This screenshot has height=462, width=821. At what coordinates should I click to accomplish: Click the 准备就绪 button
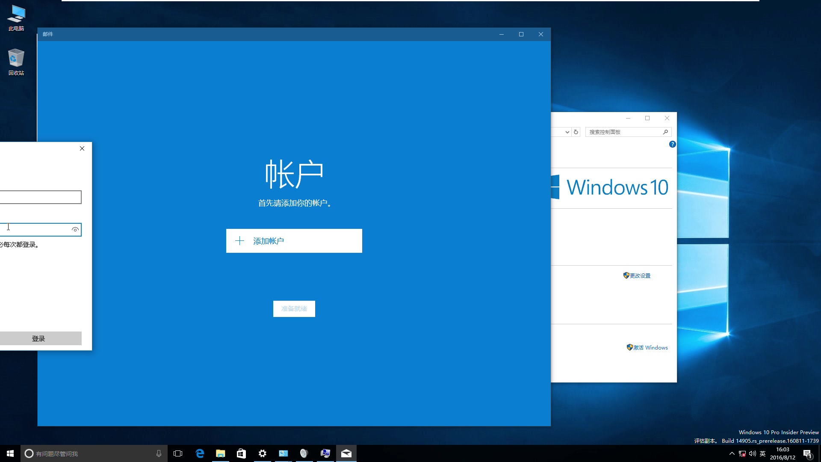tap(294, 309)
